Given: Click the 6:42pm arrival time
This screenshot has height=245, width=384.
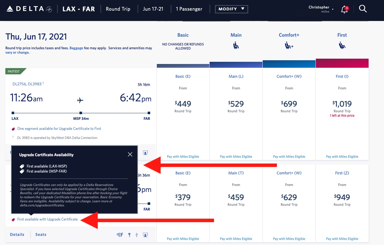Looking at the screenshot, I should (x=135, y=98).
